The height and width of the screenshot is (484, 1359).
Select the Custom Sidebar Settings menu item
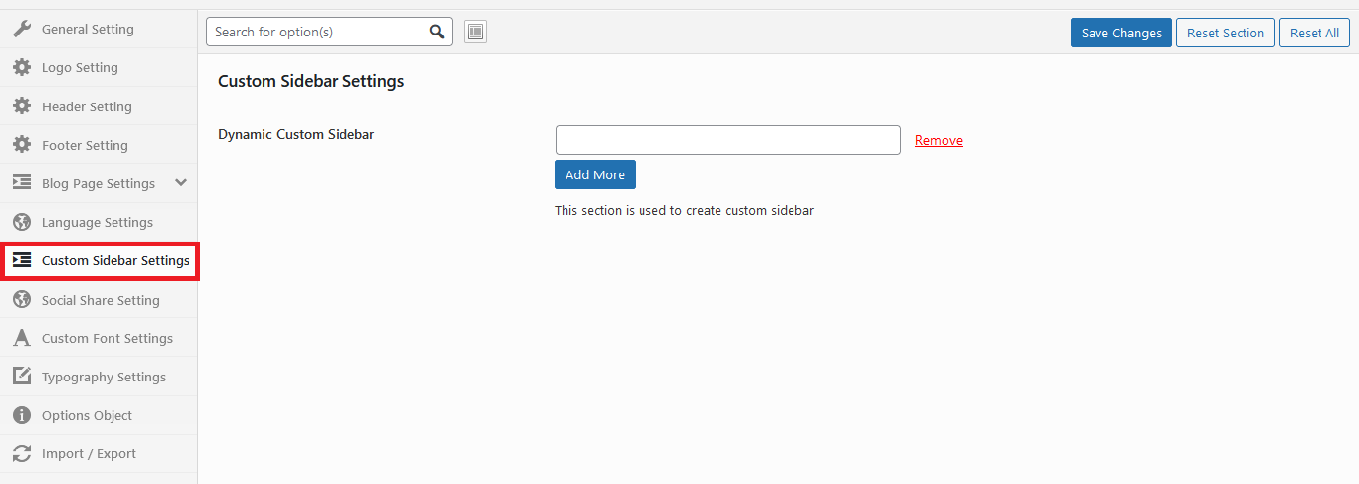pos(115,261)
